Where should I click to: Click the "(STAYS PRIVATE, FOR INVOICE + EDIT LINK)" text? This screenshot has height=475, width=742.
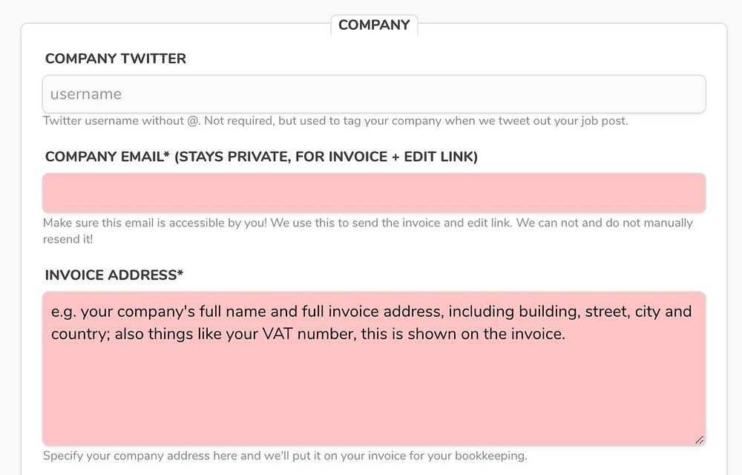(326, 157)
